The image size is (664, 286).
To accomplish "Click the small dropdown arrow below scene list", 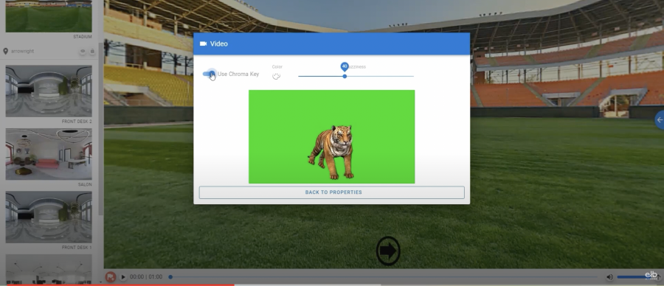I will (100, 282).
